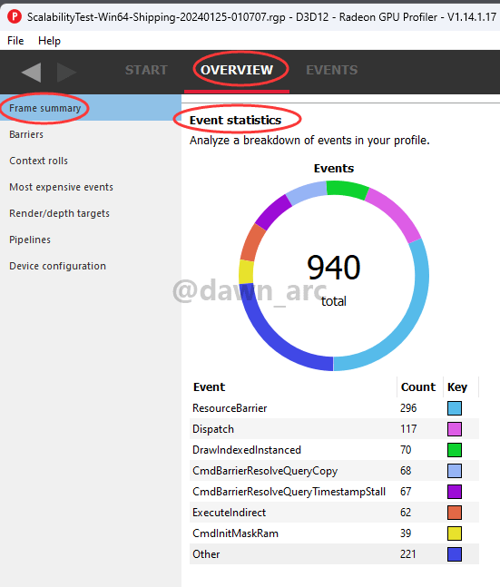Click the Count column header

click(x=419, y=387)
